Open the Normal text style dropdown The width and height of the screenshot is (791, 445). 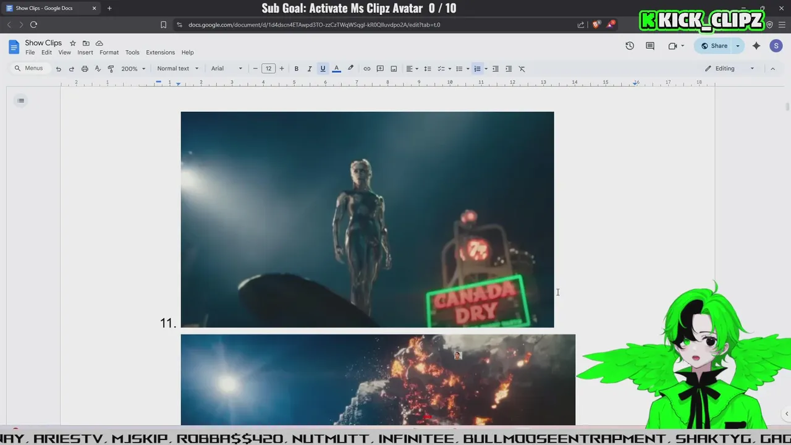click(178, 69)
